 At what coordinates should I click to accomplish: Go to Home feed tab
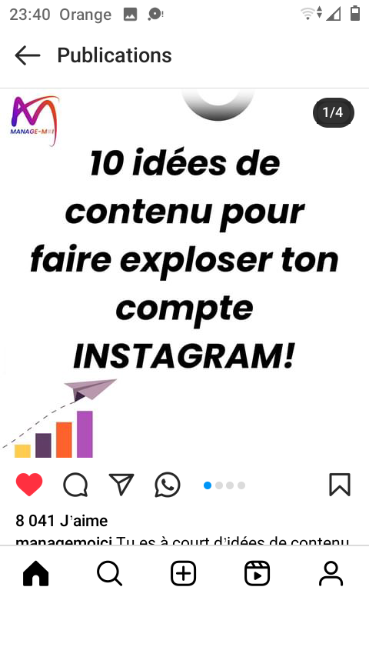35,573
